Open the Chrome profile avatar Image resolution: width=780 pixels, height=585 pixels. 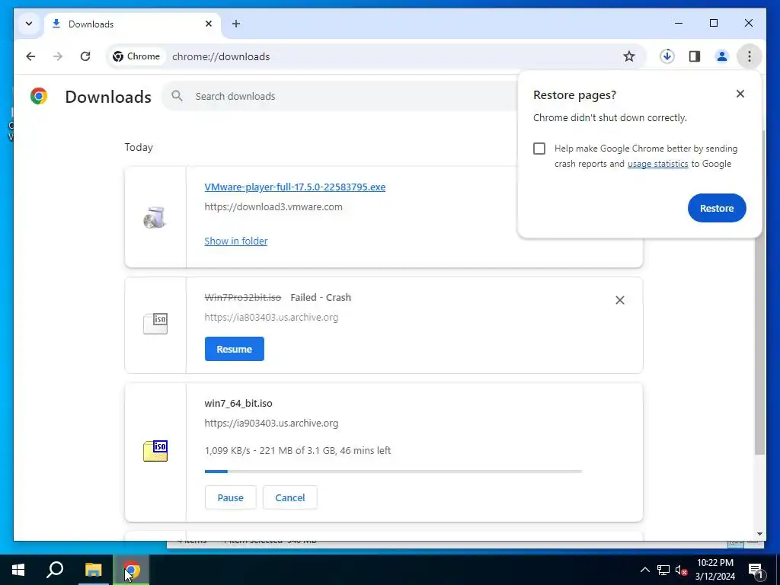722,56
